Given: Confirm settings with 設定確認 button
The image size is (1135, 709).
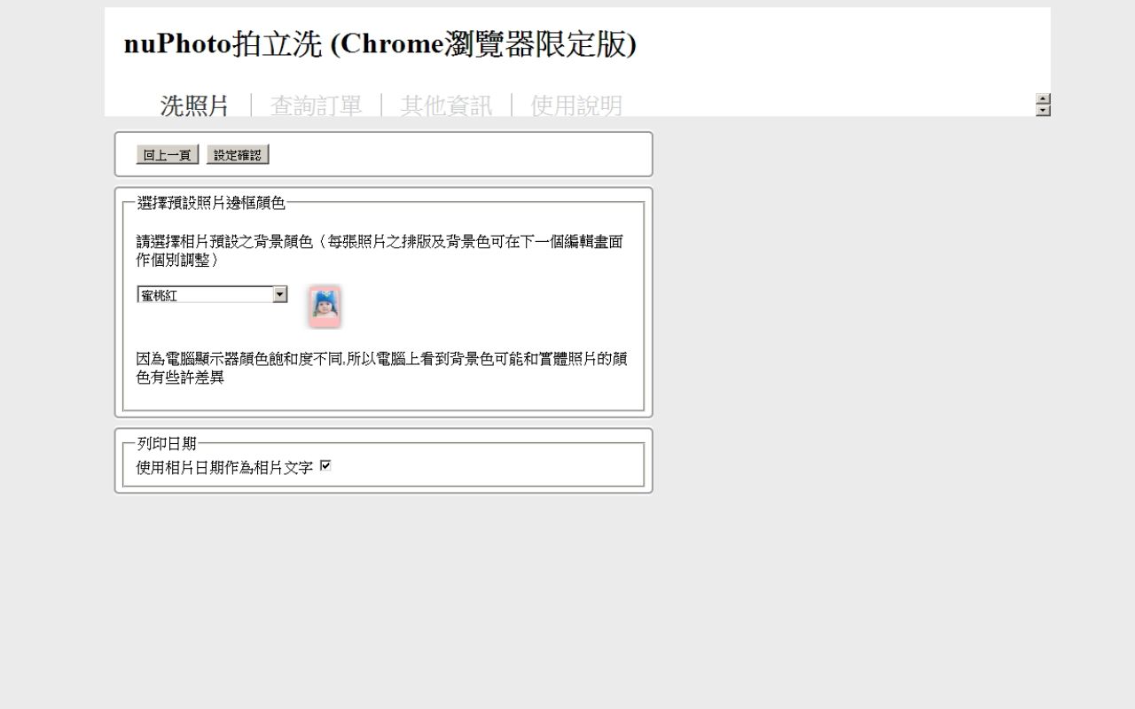Looking at the screenshot, I should (238, 155).
